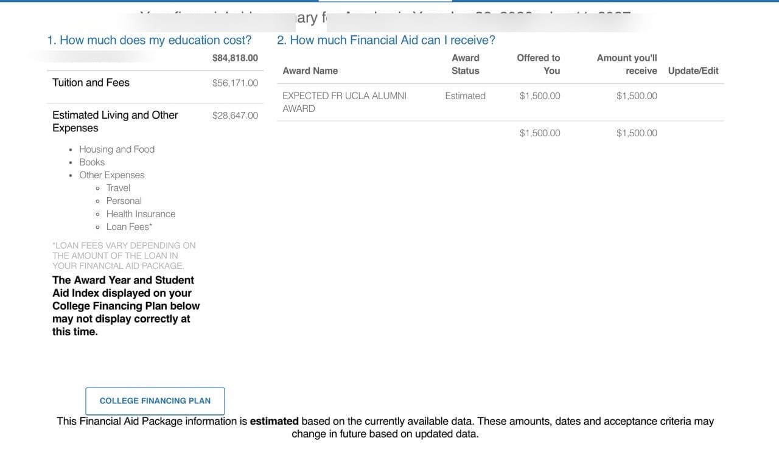Click the Amount you'll receive column header
The height and width of the screenshot is (463, 779).
pyautogui.click(x=627, y=64)
